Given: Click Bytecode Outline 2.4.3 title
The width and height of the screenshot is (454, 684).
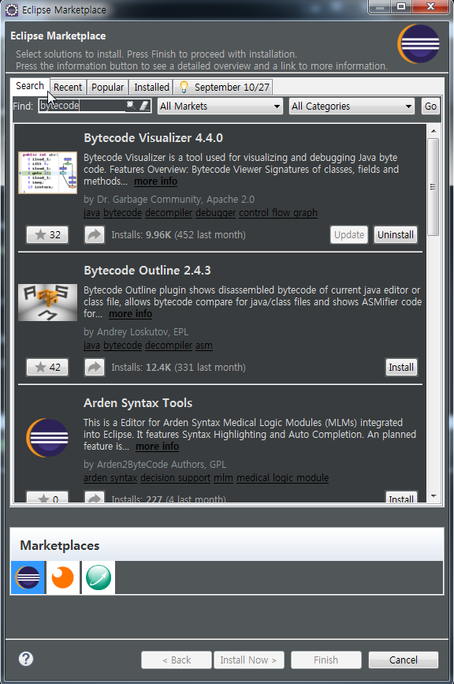Looking at the screenshot, I should (147, 271).
